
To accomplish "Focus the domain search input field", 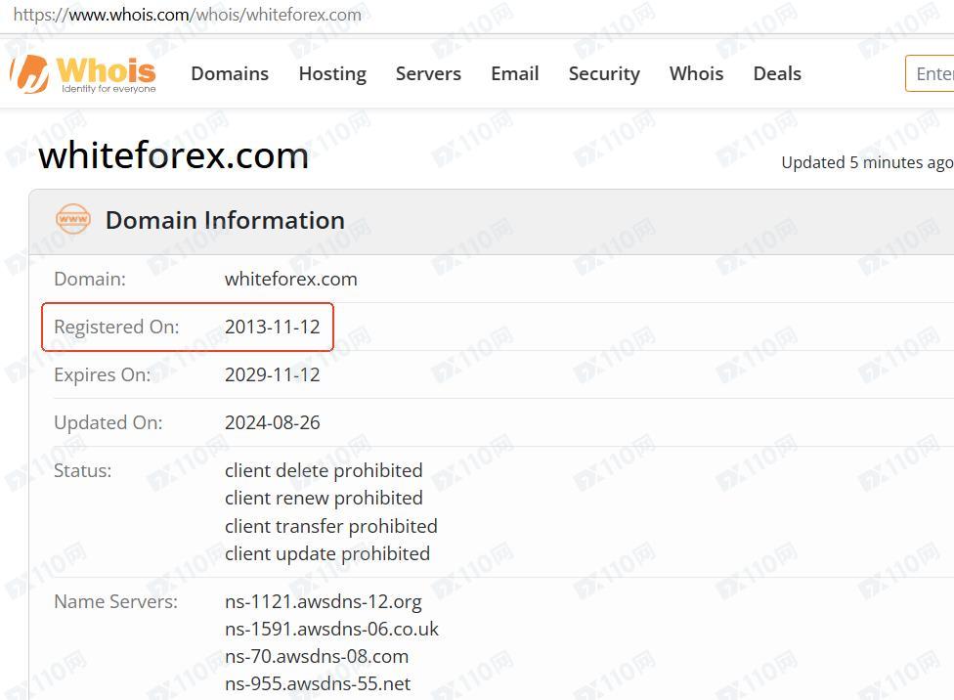I will [x=930, y=73].
